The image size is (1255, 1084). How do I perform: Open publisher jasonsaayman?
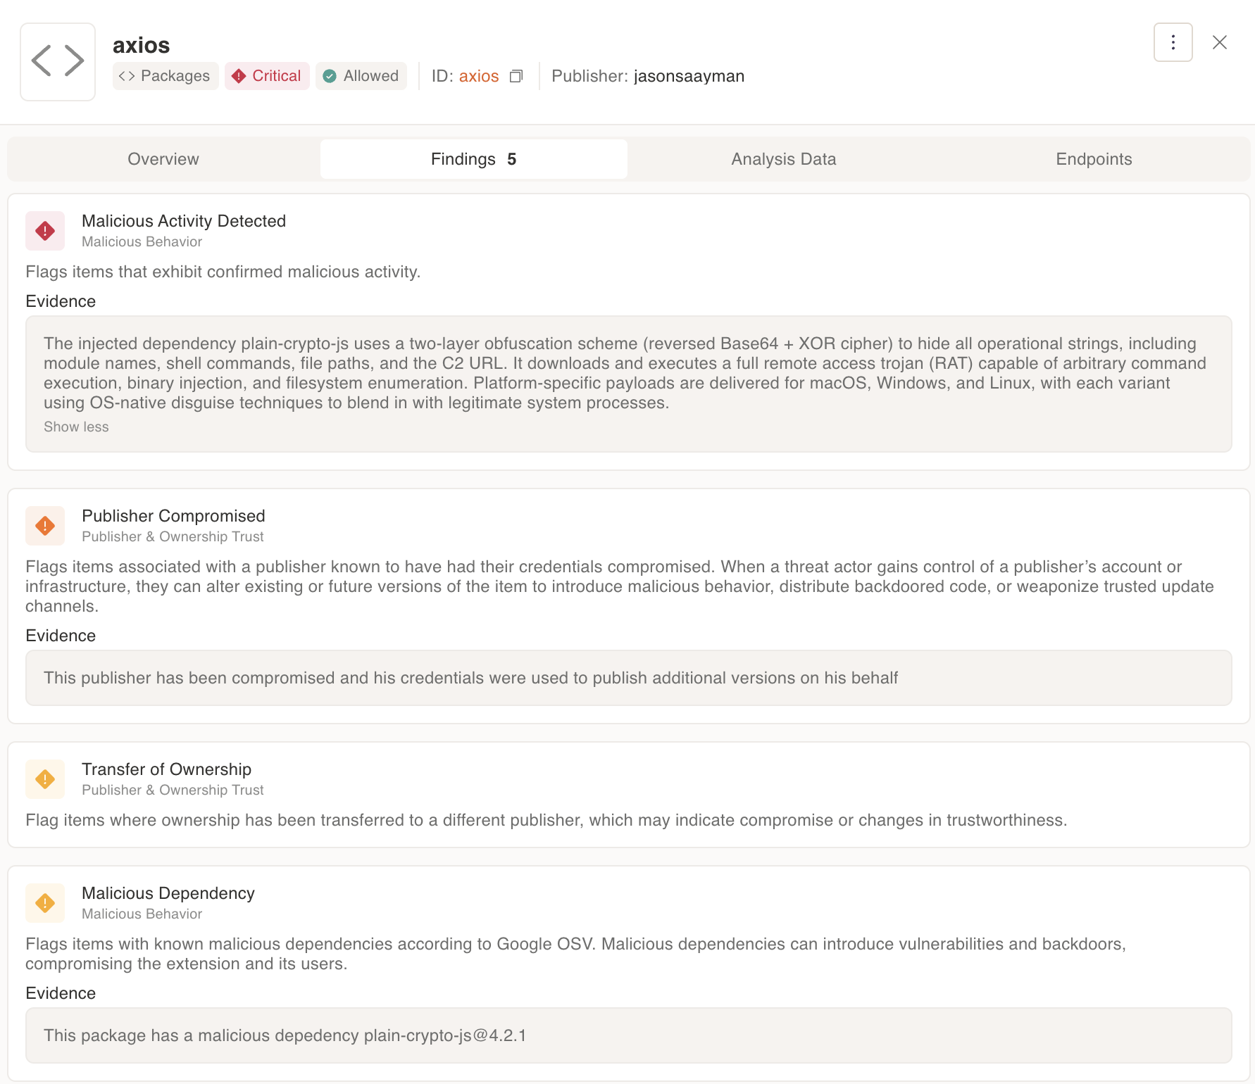(689, 76)
